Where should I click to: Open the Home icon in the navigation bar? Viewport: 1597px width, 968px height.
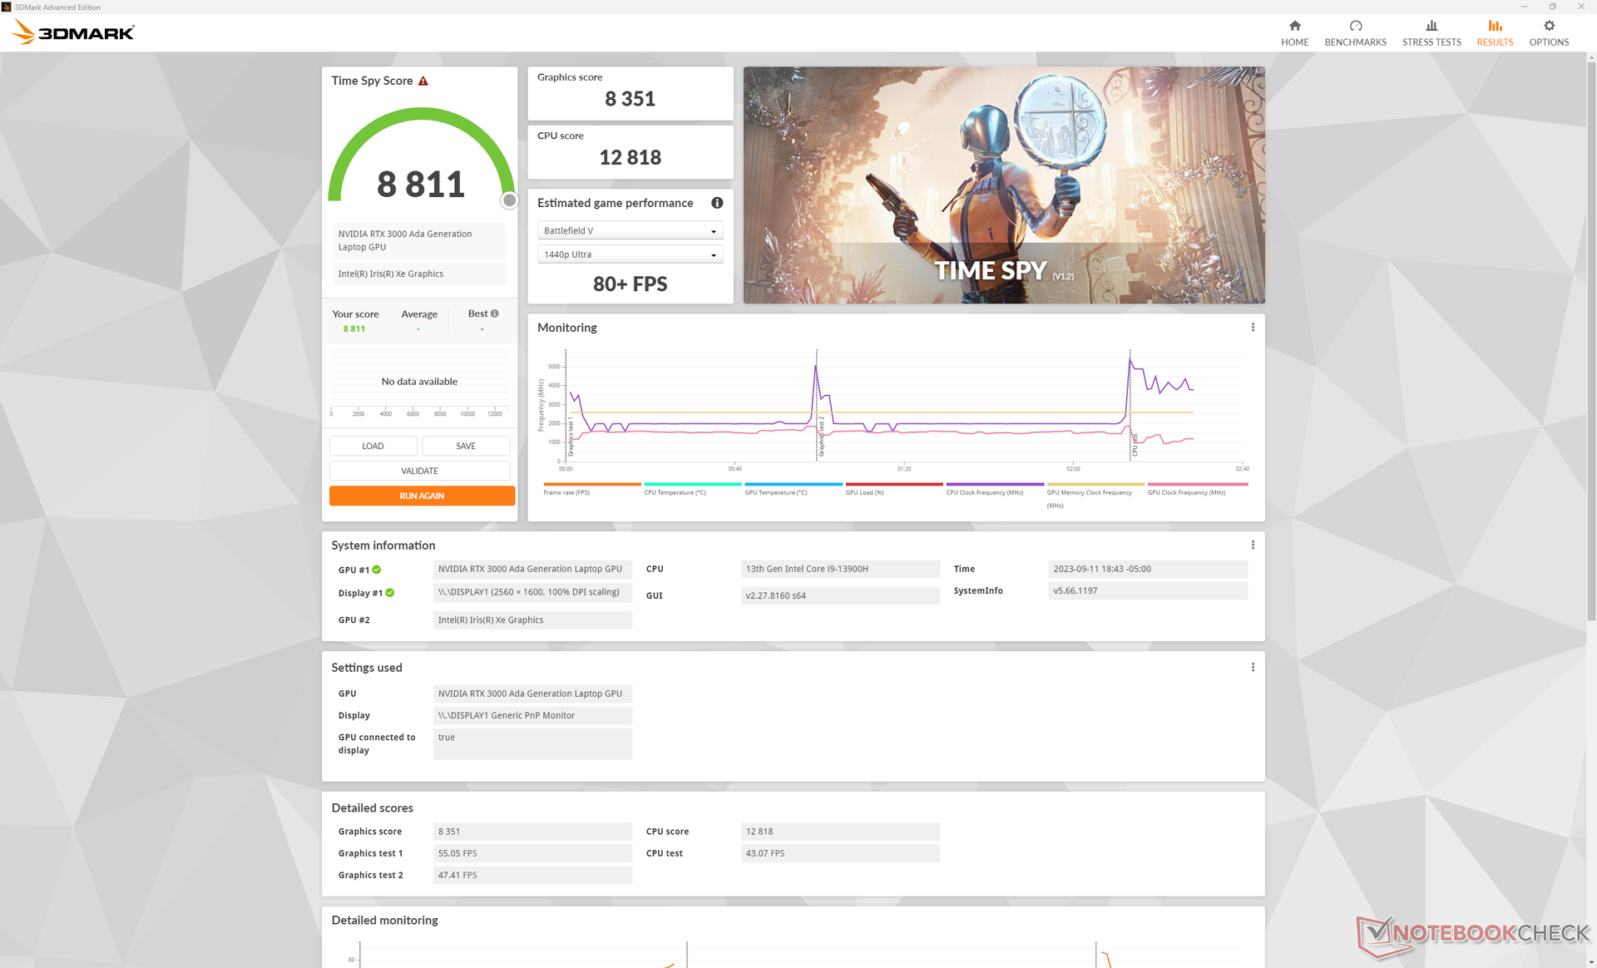tap(1294, 26)
